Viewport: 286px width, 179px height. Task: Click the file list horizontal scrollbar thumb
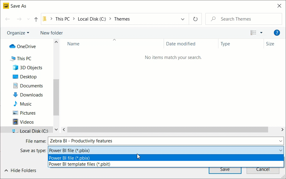click(x=168, y=129)
